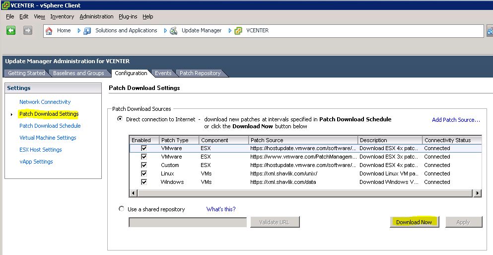Sort by Patch Source column header
Screen dimensions: 493x255
point(303,140)
